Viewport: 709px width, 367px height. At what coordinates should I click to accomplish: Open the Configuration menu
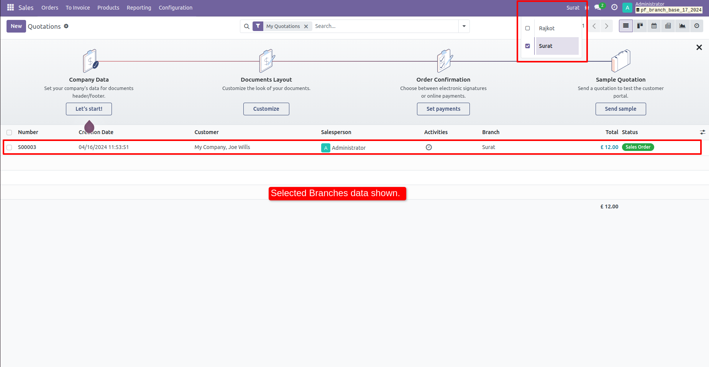point(176,8)
